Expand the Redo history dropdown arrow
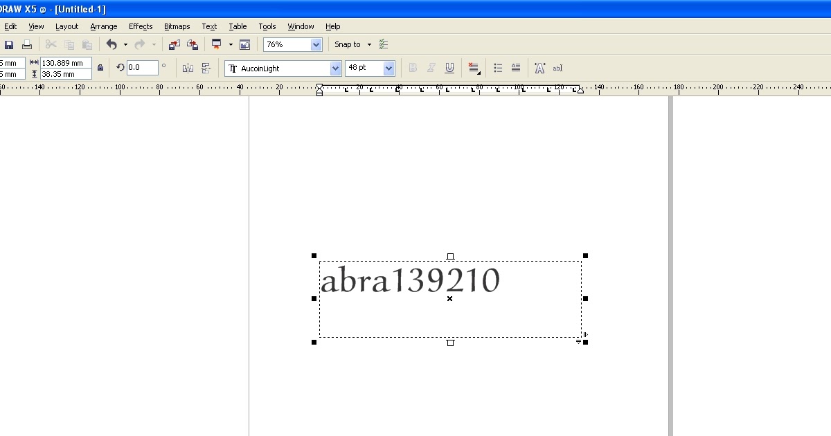This screenshot has height=436, width=831. coord(154,44)
